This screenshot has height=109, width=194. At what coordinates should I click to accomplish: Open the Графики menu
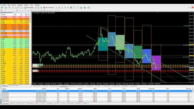pos(20,5)
